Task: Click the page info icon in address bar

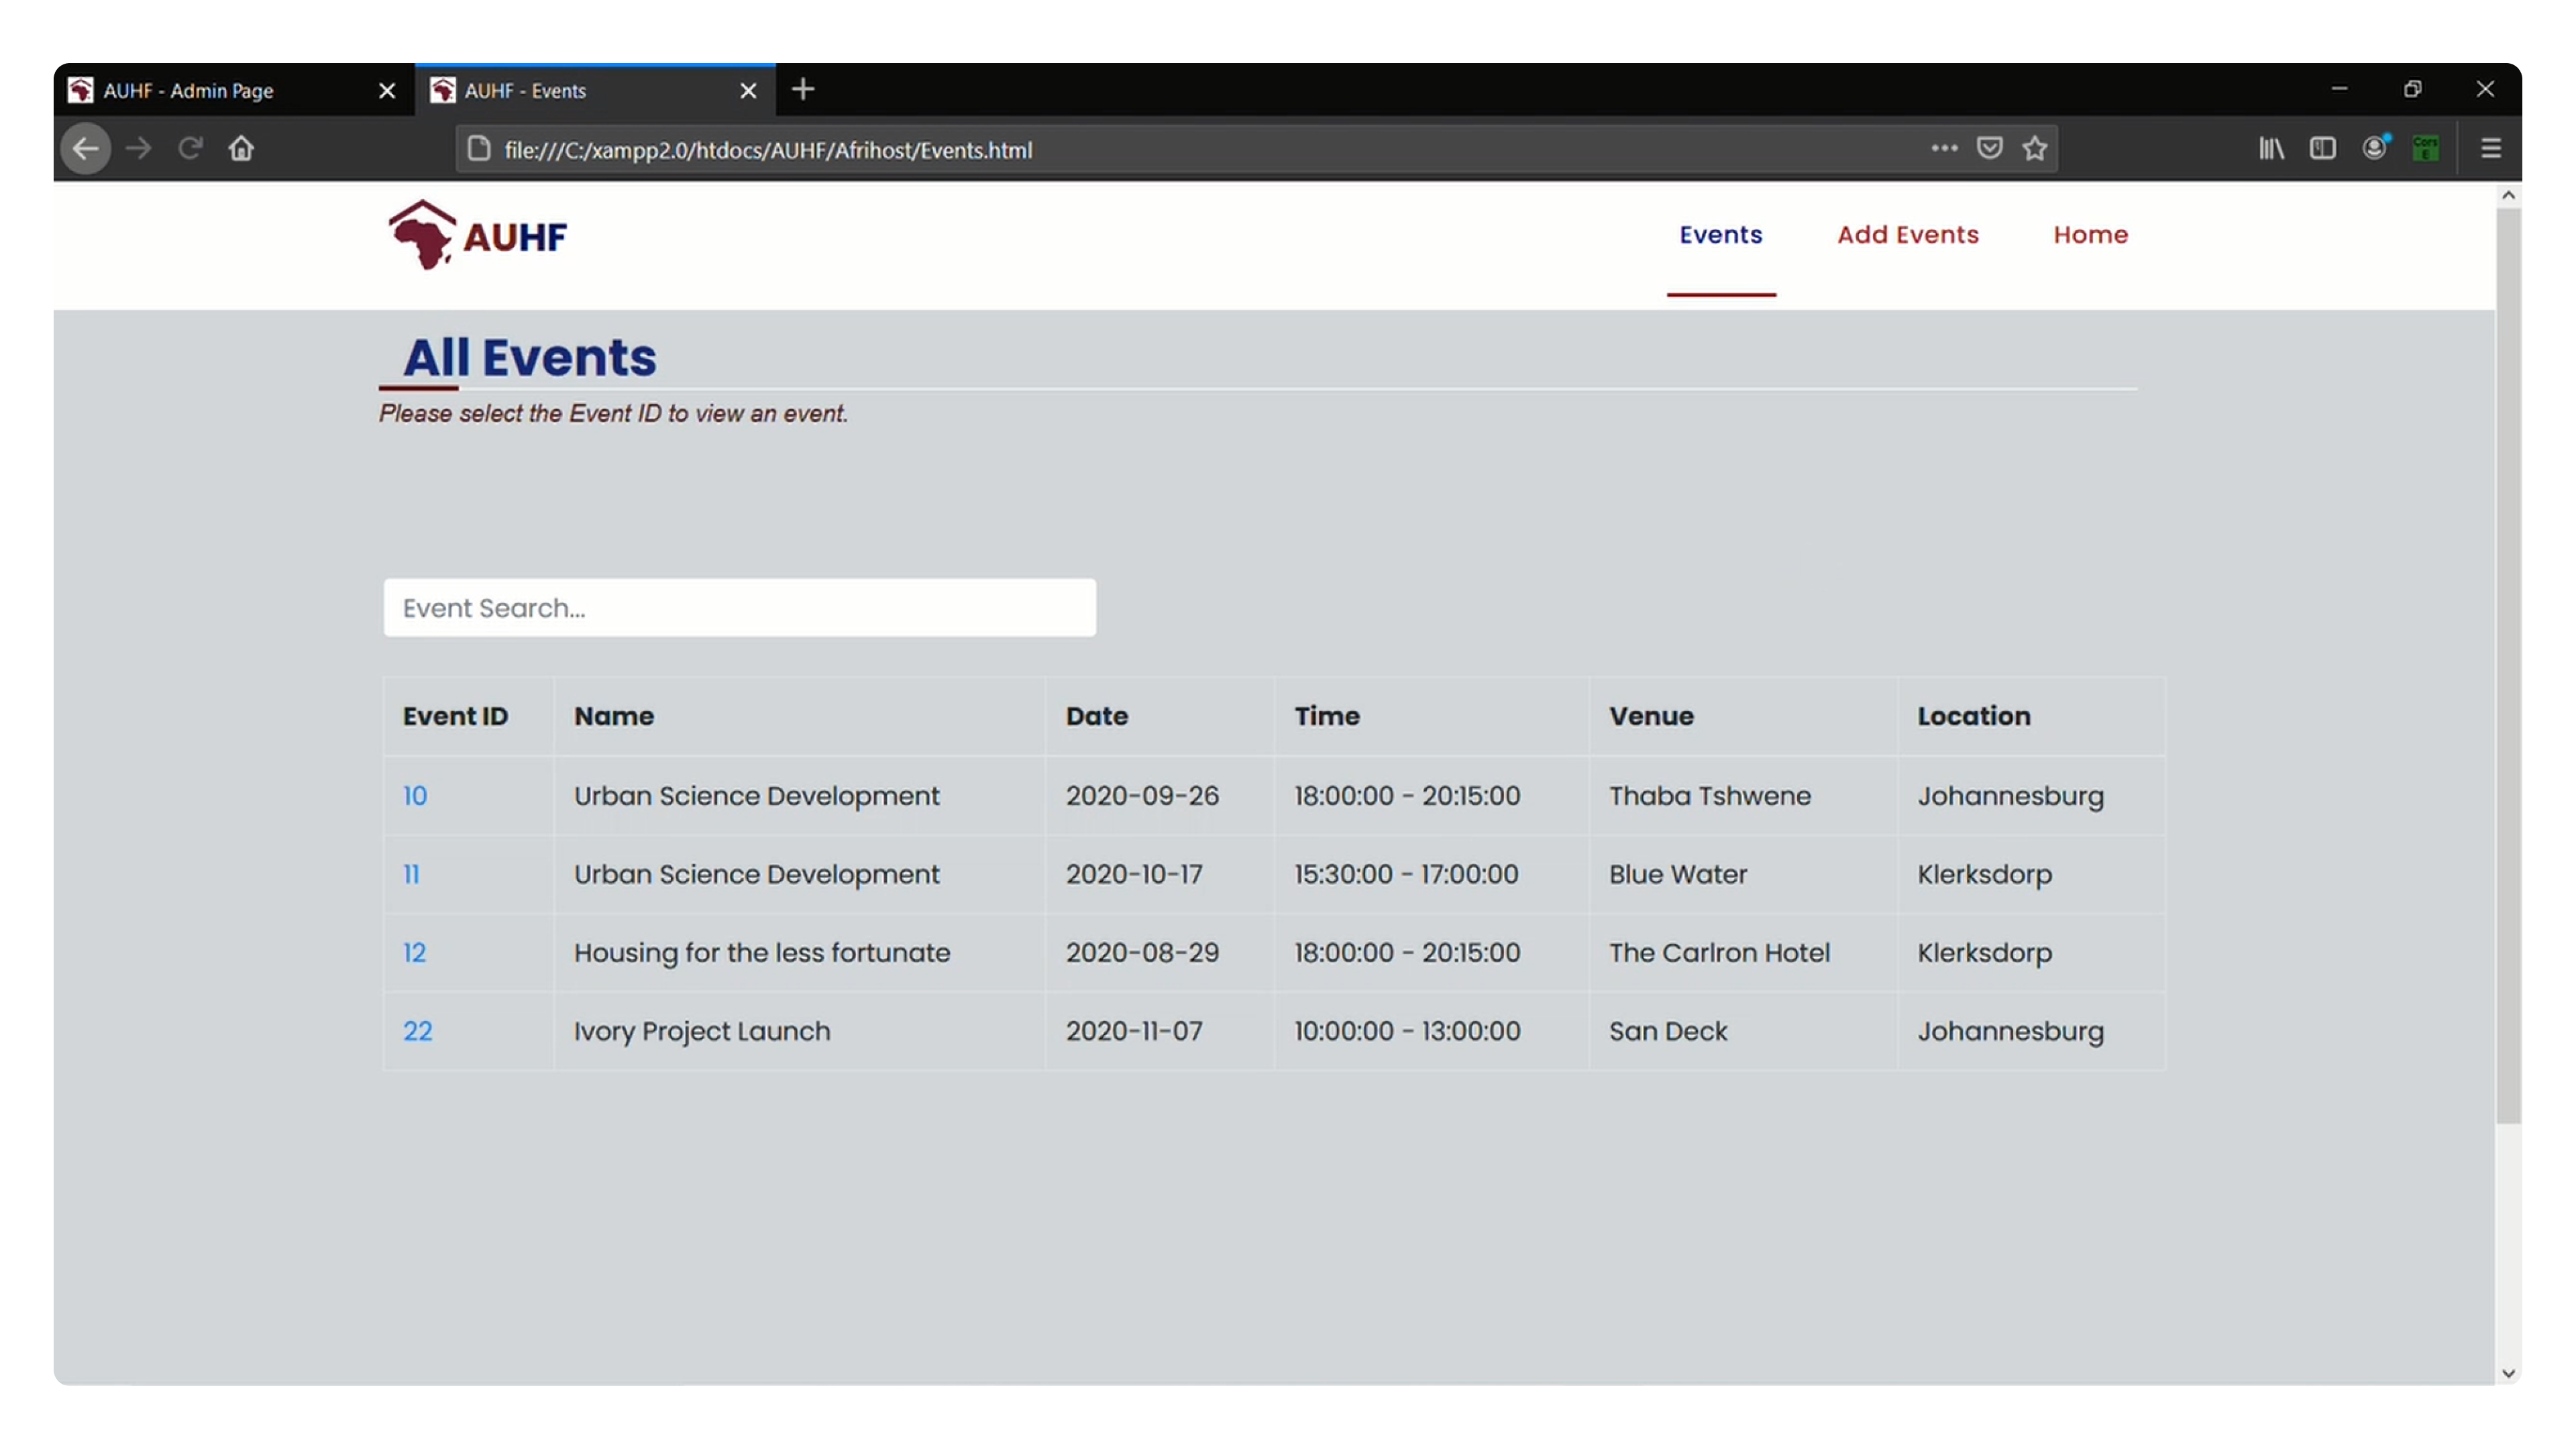Action: pos(479,149)
